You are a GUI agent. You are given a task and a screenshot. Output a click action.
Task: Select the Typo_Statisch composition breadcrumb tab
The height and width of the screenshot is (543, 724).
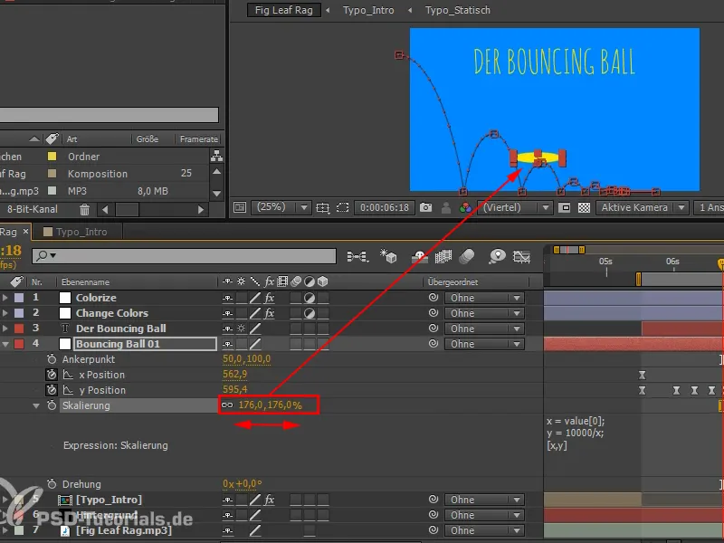click(457, 11)
